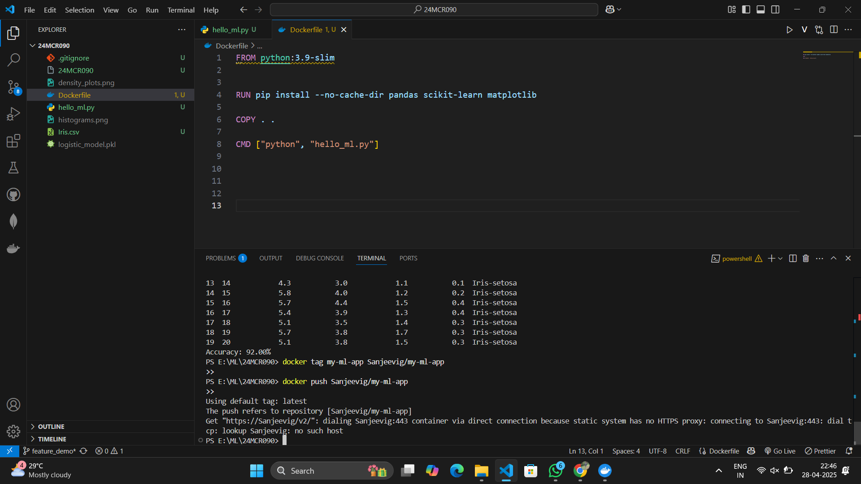Open Copilot dropdown chevron in title bar
This screenshot has height=484, width=861.
click(620, 9)
